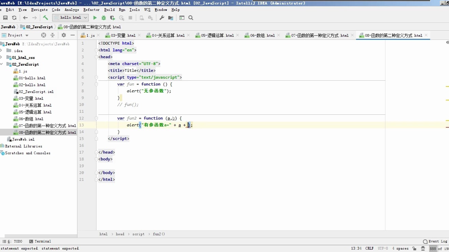Select 01-hello.html in project tree
This screenshot has width=449, height=252.
click(32, 78)
